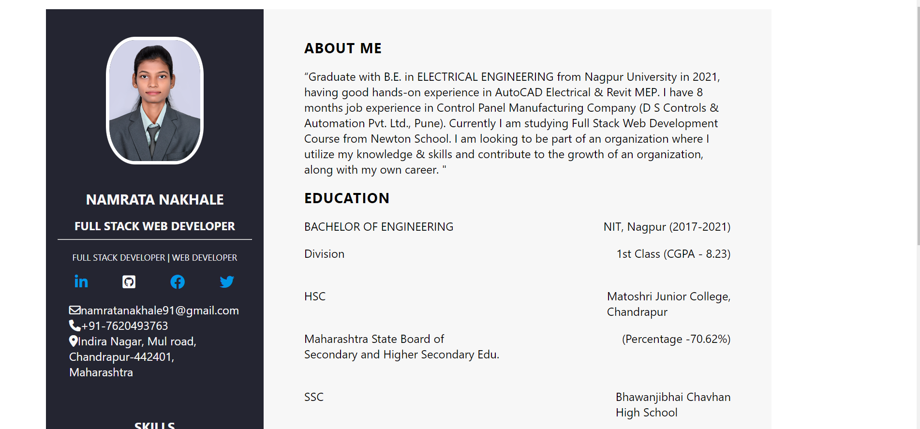Click the BACHELOR OF ENGINEERING entry
The width and height of the screenshot is (920, 429).
click(379, 227)
